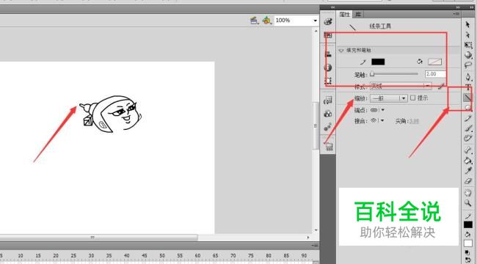Image resolution: width=477 pixels, height=264 pixels.
Task: Open toolbox stroke color black swatch
Action: coord(468,224)
